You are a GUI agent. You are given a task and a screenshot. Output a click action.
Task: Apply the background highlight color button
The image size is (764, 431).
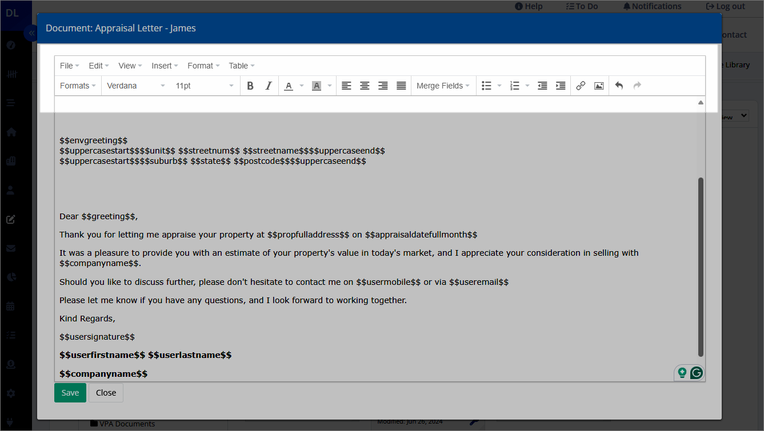pyautogui.click(x=317, y=86)
